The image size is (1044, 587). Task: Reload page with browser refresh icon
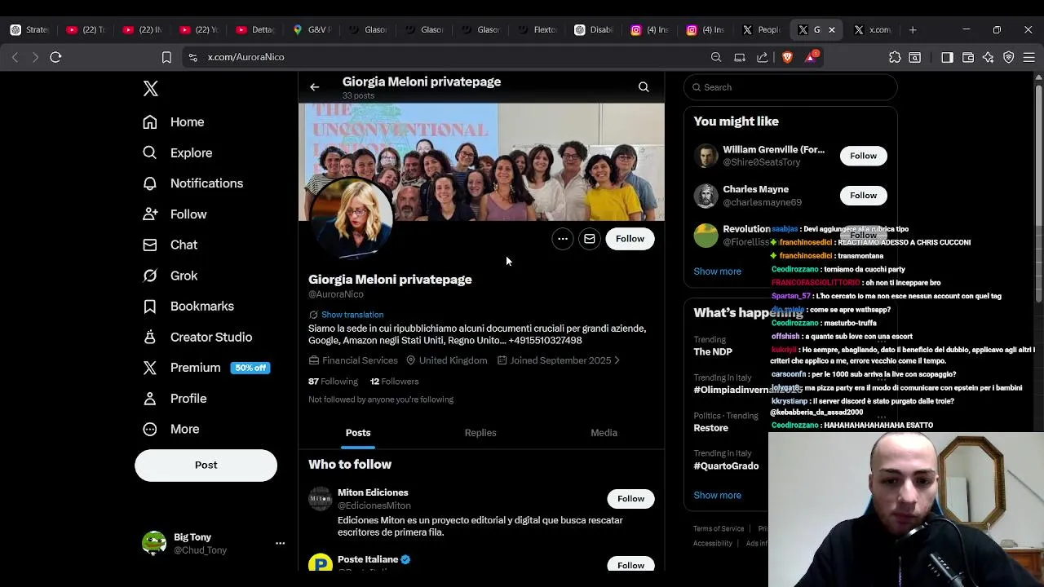click(x=55, y=57)
